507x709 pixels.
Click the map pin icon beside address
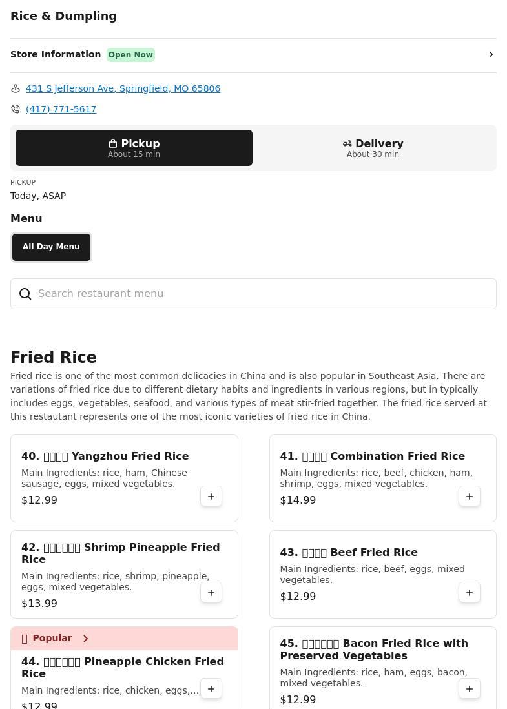16,88
